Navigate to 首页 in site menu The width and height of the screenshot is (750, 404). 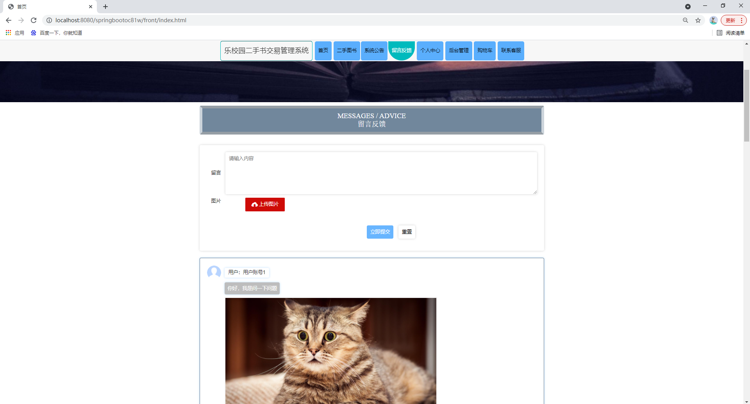(323, 51)
